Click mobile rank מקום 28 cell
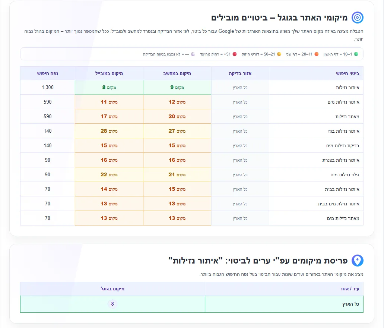The image size is (384, 328). [x=109, y=131]
